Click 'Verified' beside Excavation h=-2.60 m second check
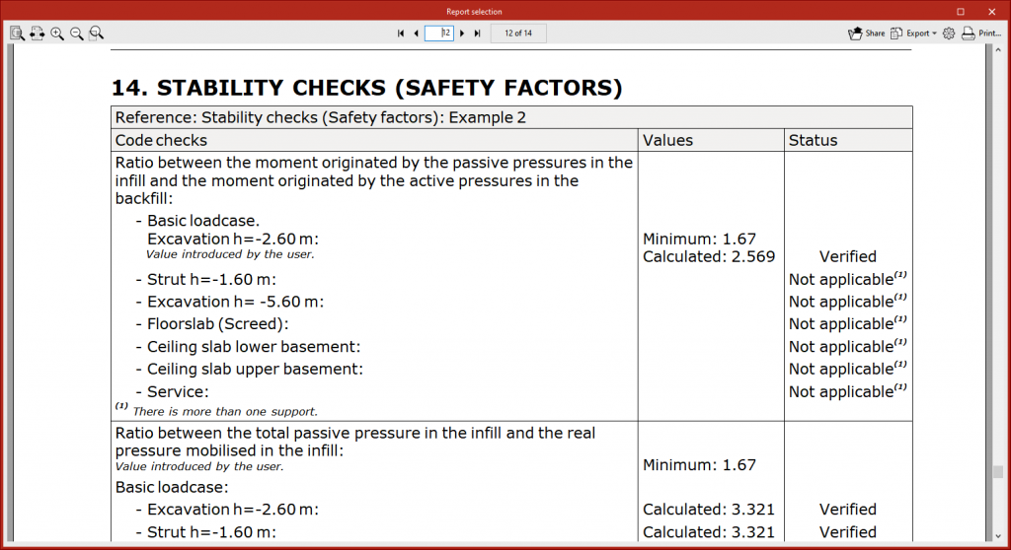 pyautogui.click(x=848, y=510)
